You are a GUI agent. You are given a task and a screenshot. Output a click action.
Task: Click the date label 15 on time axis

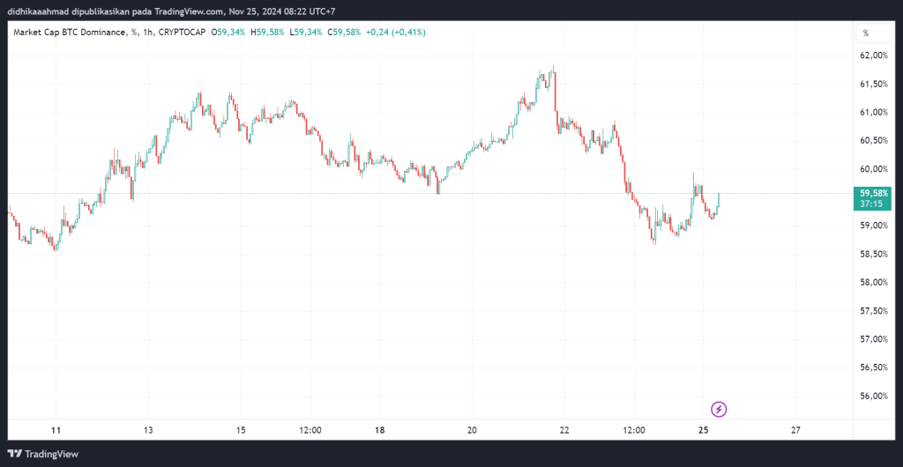click(241, 430)
